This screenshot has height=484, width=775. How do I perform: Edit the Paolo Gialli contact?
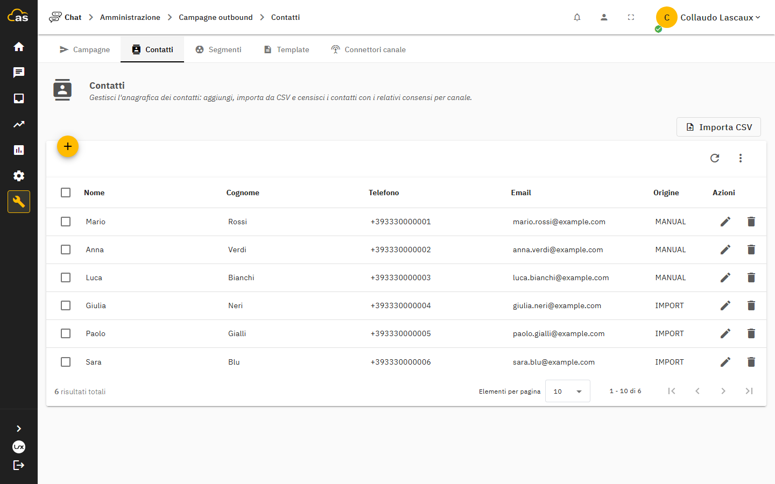(725, 333)
